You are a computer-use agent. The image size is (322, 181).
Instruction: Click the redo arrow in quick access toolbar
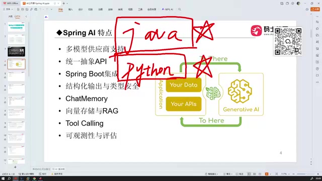47,9
